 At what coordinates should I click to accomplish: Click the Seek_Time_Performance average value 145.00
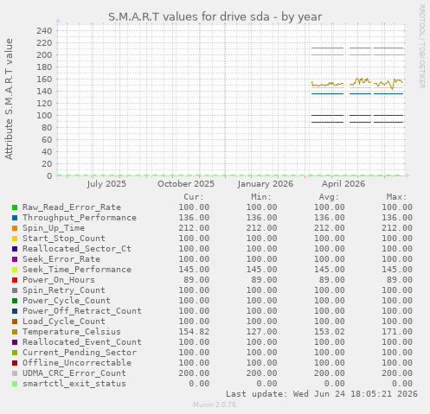point(330,270)
